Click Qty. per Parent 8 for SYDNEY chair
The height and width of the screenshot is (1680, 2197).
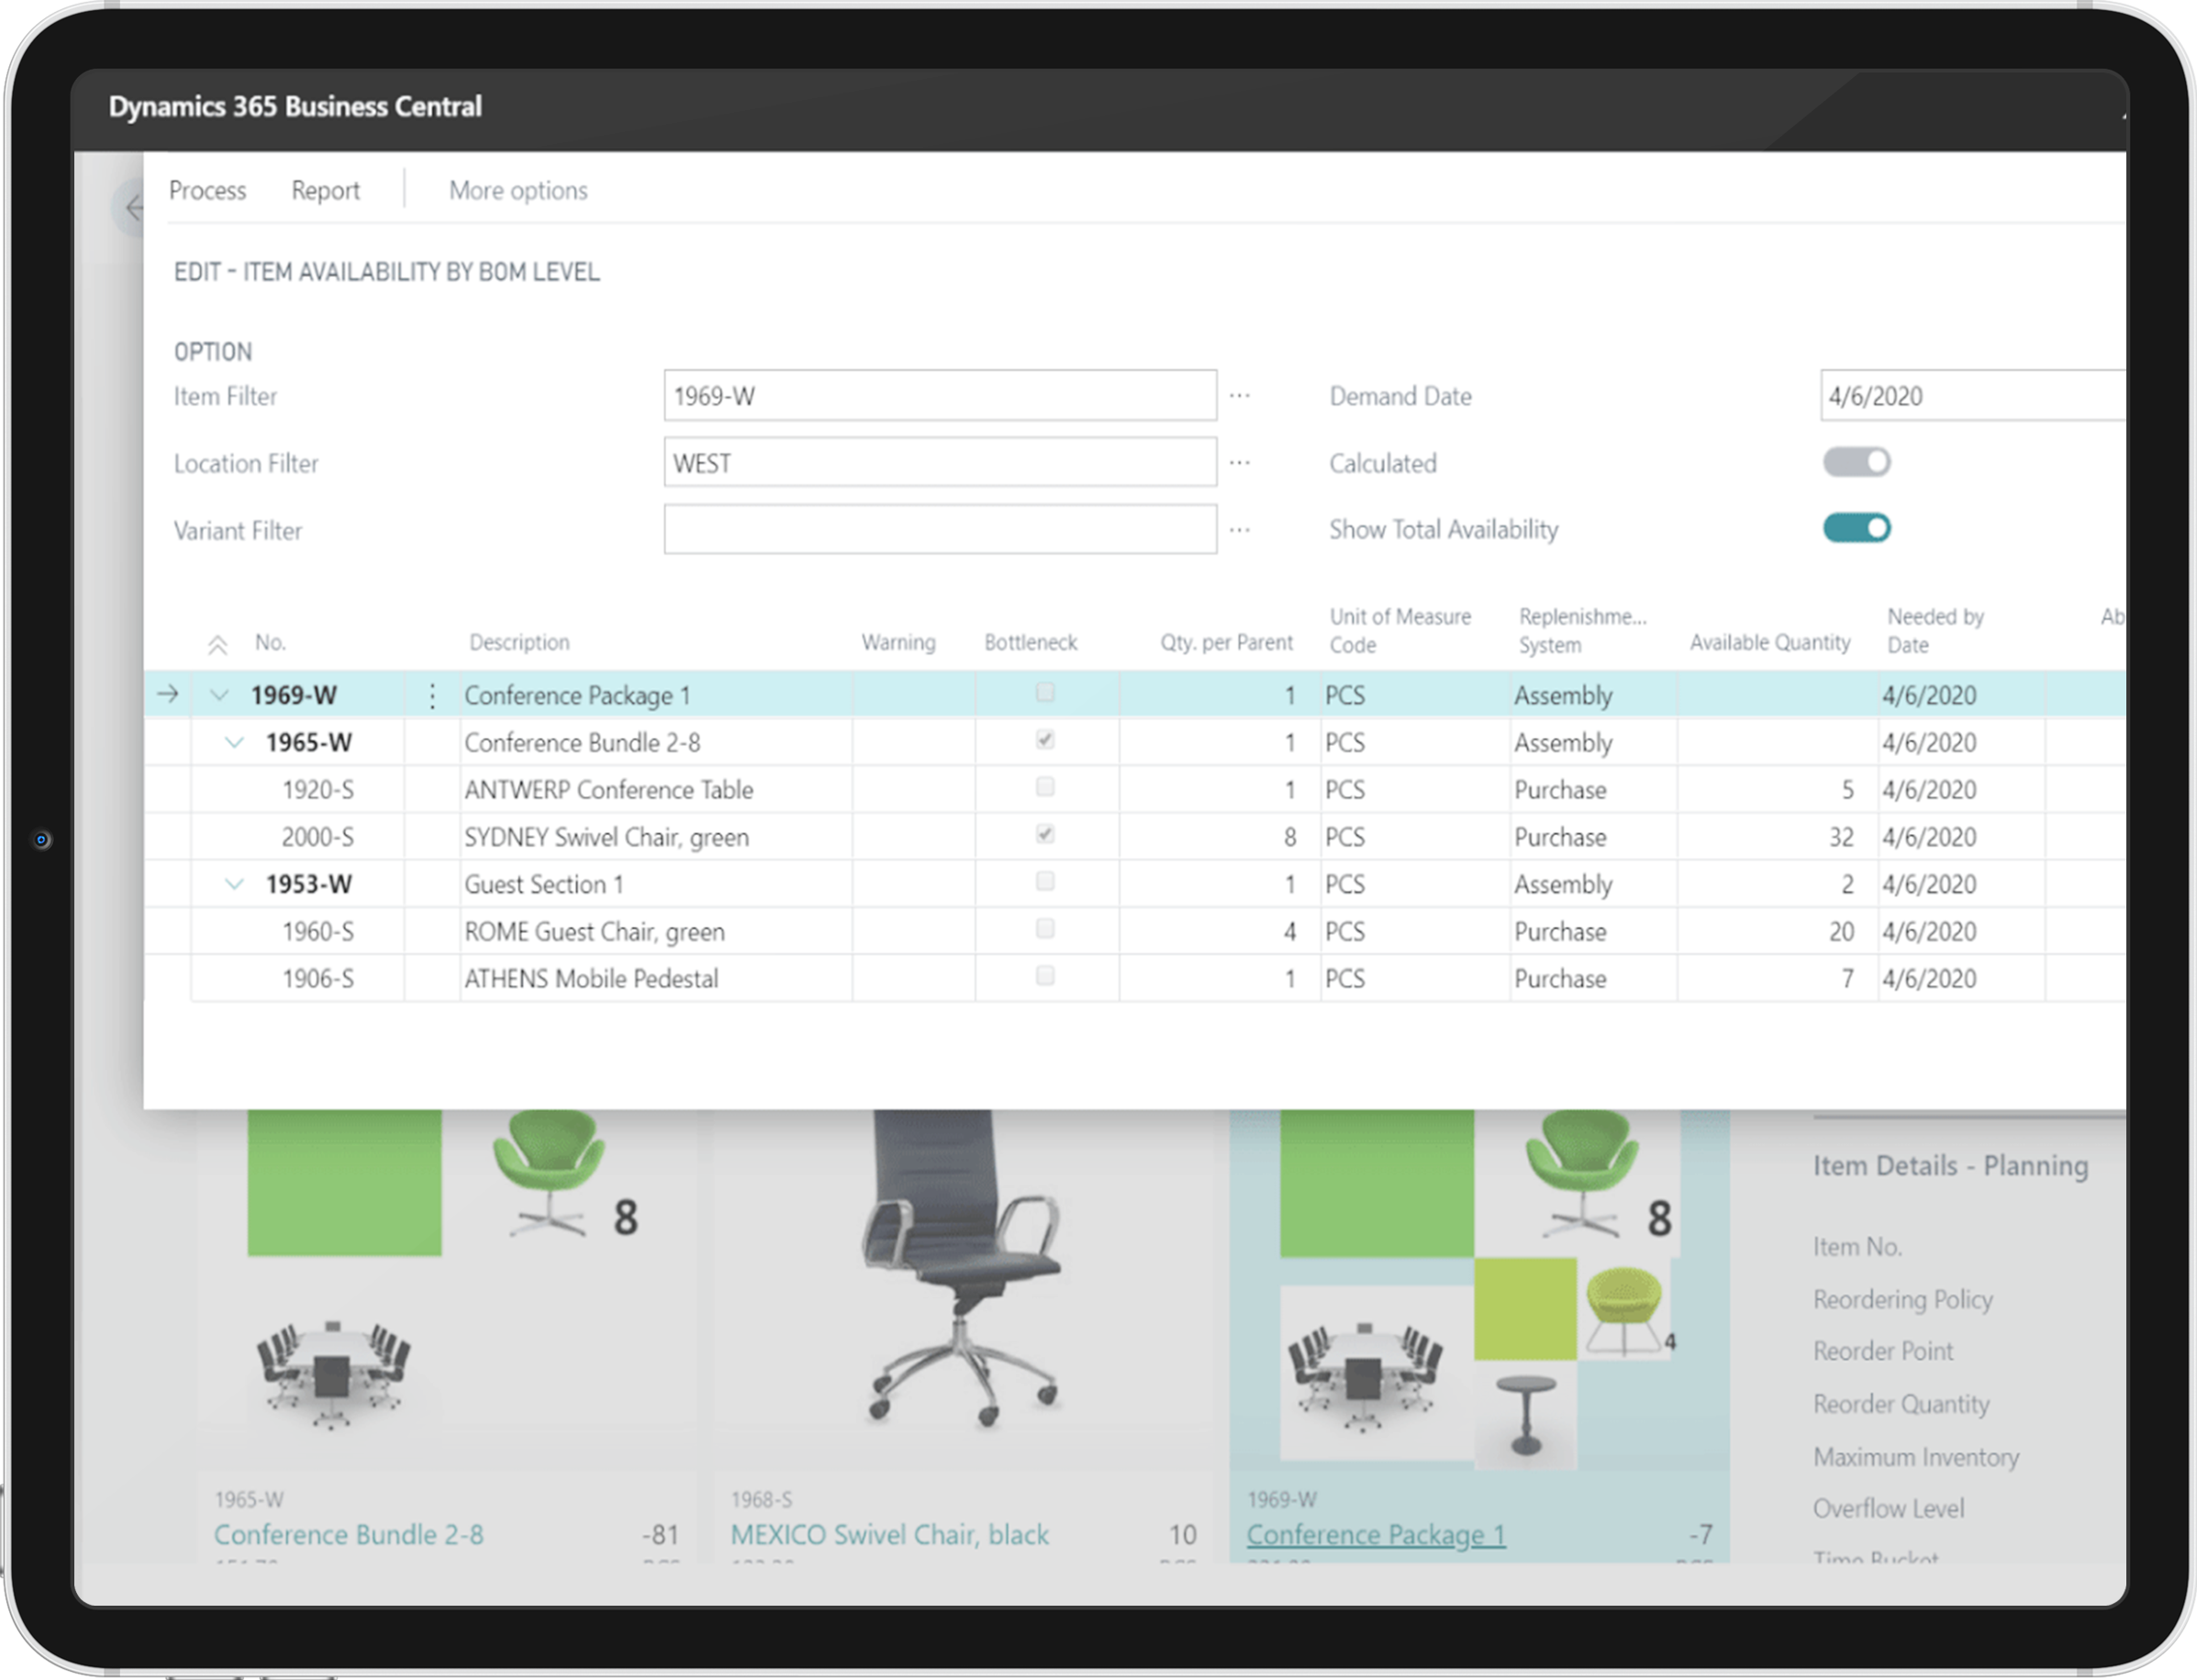point(1289,837)
